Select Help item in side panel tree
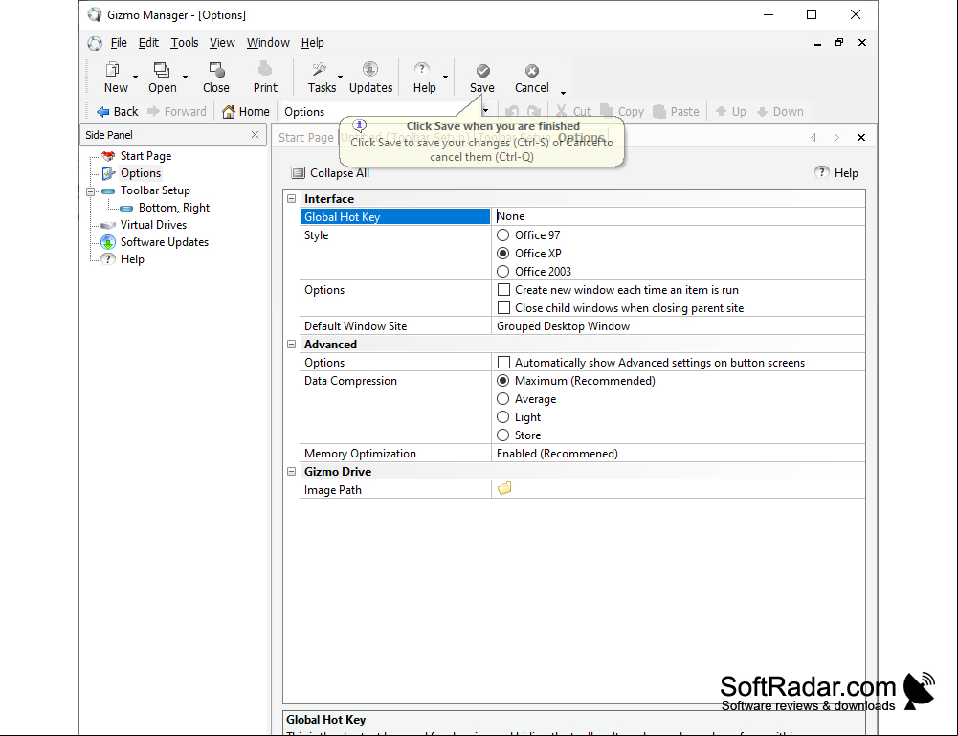 (132, 259)
